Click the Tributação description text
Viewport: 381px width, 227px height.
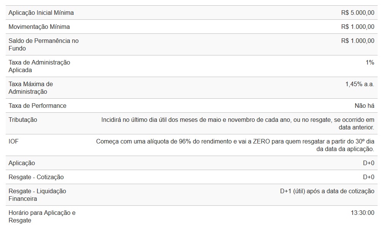[238, 123]
